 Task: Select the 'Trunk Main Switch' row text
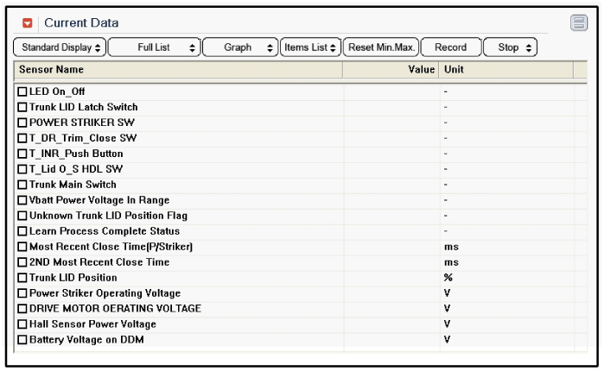pos(73,185)
